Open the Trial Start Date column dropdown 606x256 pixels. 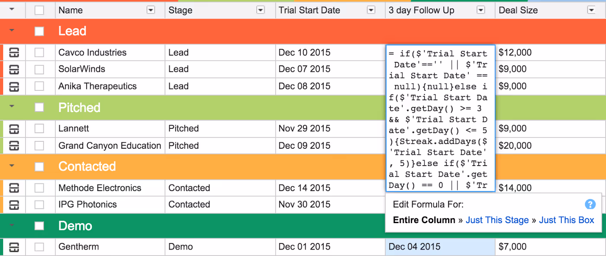tap(371, 10)
